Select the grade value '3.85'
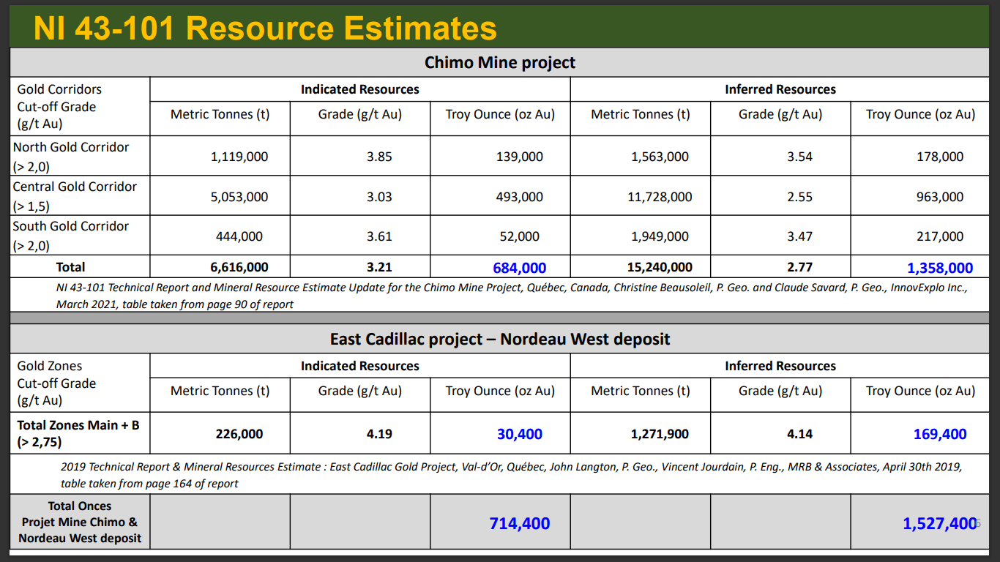This screenshot has width=1000, height=562. click(x=379, y=157)
